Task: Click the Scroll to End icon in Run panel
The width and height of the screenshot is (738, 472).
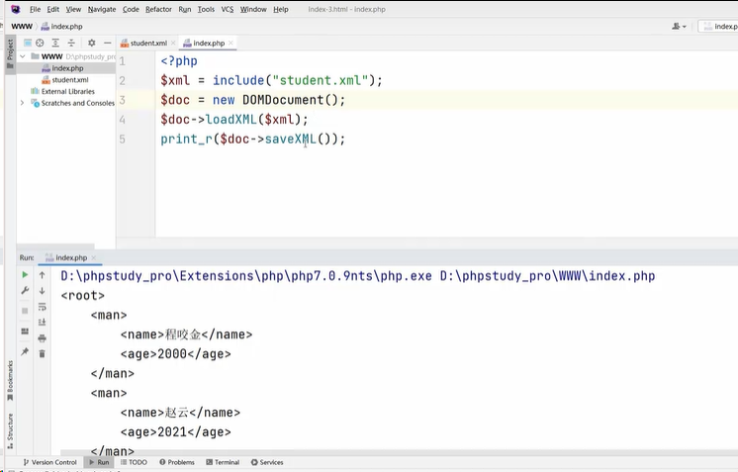Action: tap(42, 322)
